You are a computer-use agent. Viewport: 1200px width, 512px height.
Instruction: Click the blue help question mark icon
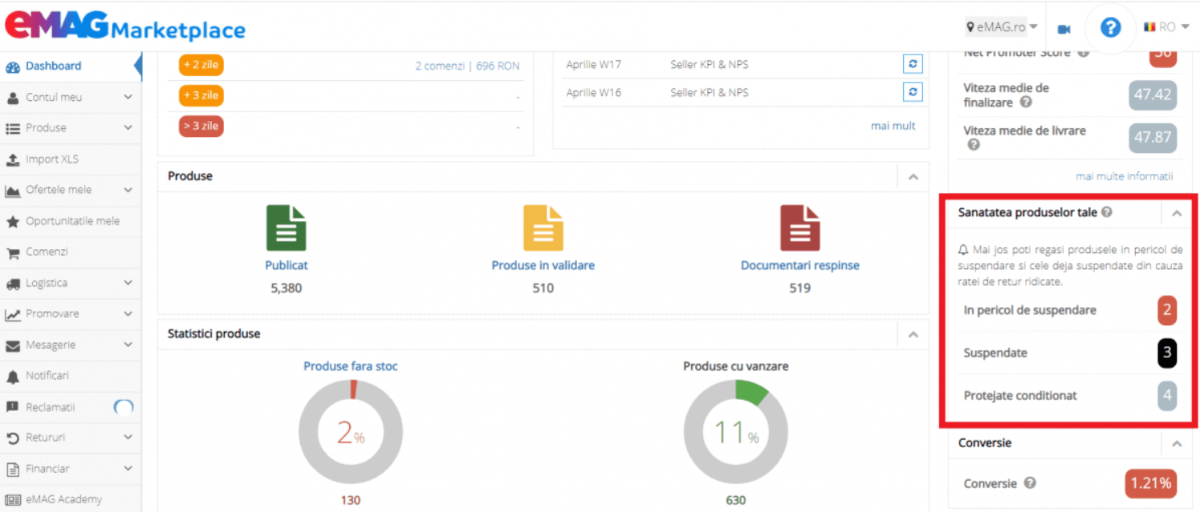[1110, 28]
